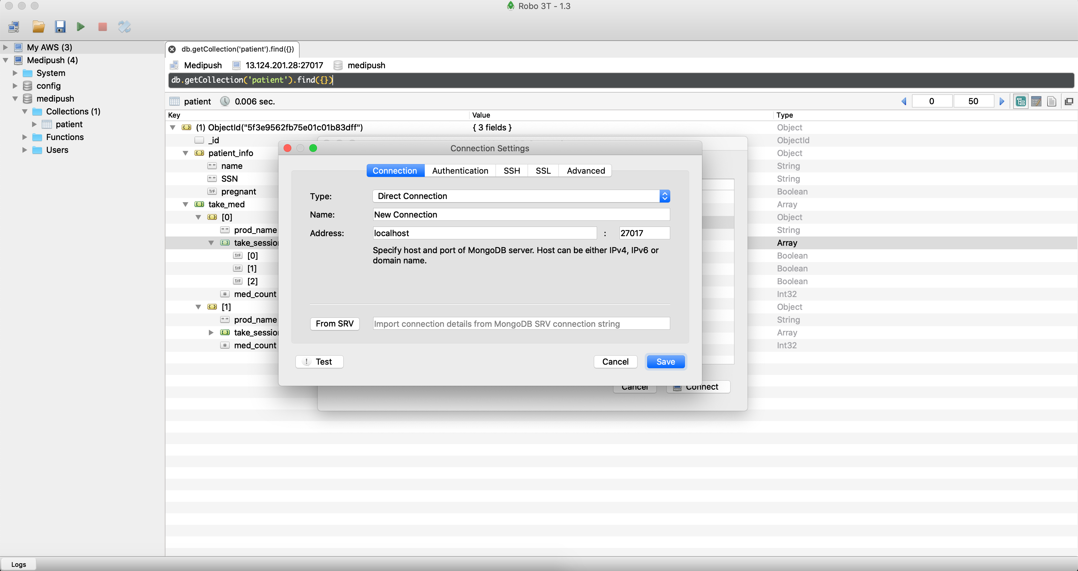Expand the My AWS connection node

(x=5, y=47)
